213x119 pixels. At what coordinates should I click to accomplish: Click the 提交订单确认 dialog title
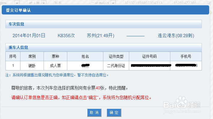pyautogui.click(x=18, y=10)
